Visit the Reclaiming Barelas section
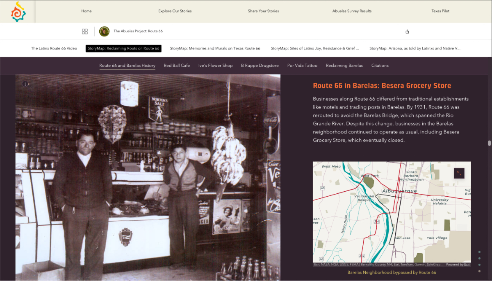The width and height of the screenshot is (492, 281). [344, 65]
